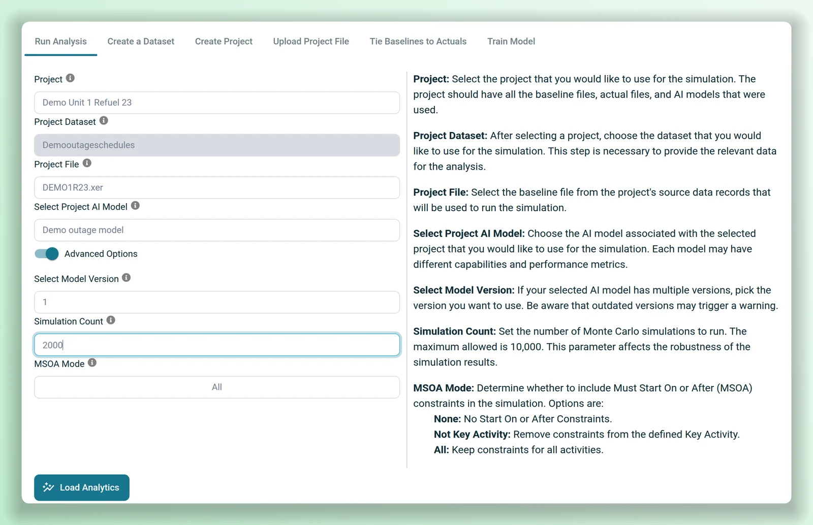Click the sparkle icon on Load Analytics
Image resolution: width=813 pixels, height=525 pixels.
tap(48, 487)
